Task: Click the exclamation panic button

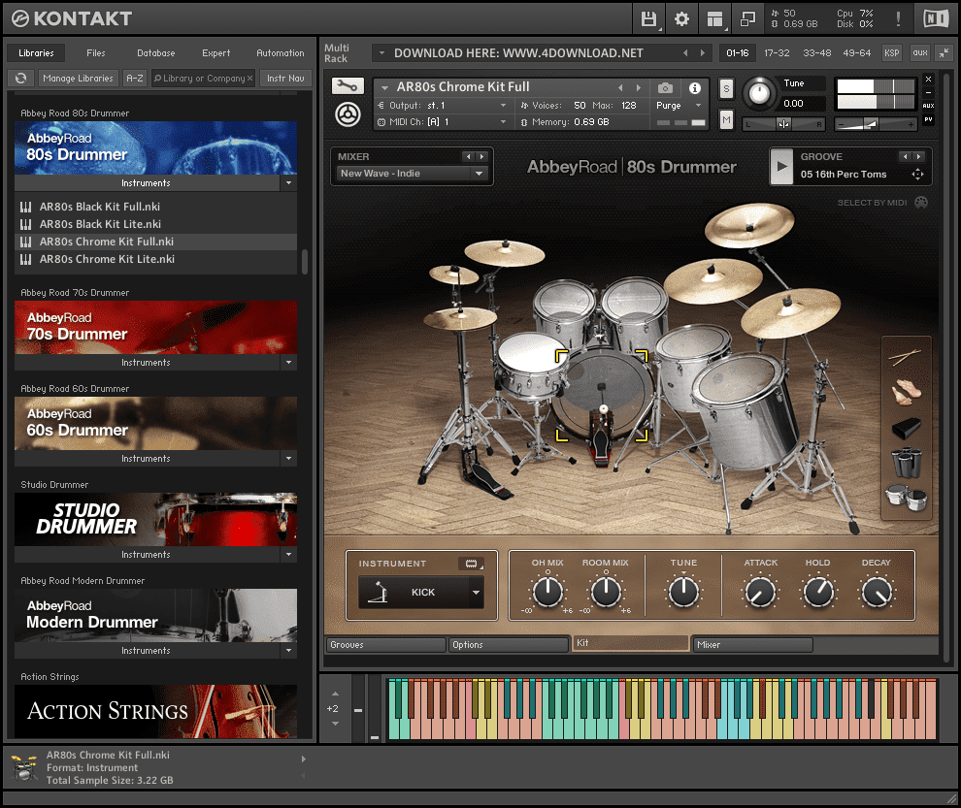Action: tap(899, 19)
